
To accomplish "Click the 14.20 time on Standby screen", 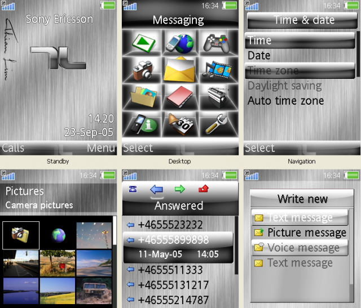I will tap(101, 119).
